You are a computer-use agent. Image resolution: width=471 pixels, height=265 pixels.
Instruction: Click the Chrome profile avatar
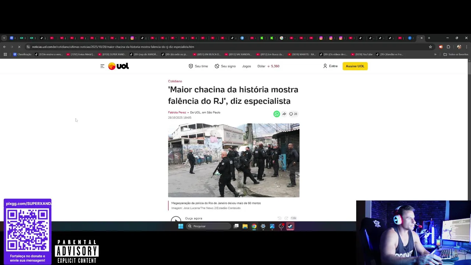pyautogui.click(x=459, y=47)
